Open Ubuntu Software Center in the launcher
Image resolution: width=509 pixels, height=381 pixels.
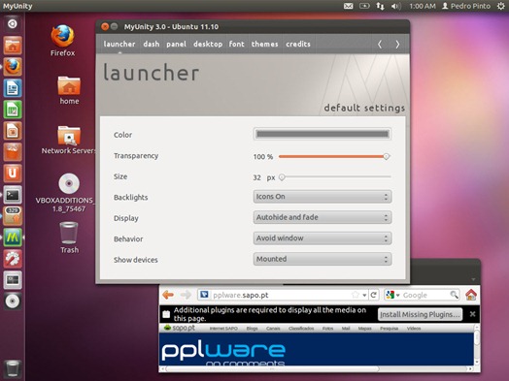(13, 152)
